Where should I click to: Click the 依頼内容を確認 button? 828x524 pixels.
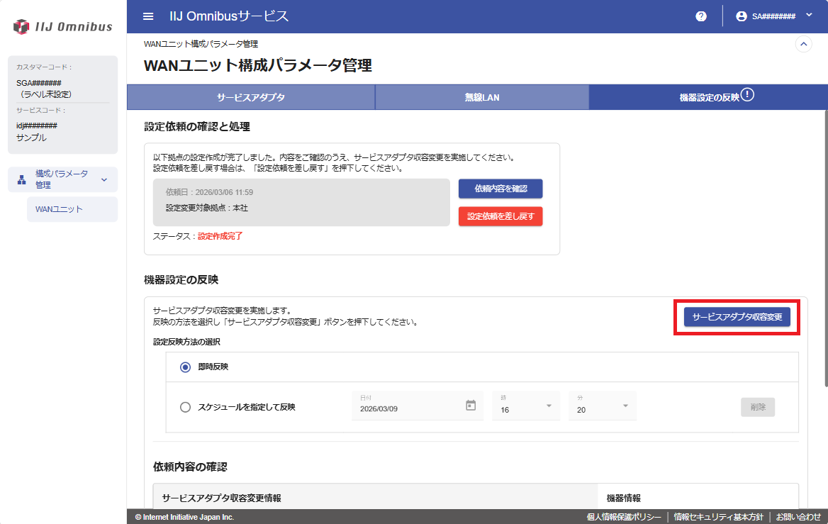pos(500,189)
